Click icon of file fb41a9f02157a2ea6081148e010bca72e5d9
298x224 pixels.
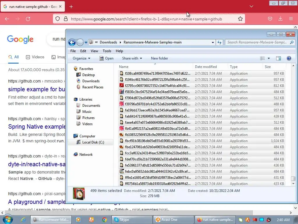point(121,128)
